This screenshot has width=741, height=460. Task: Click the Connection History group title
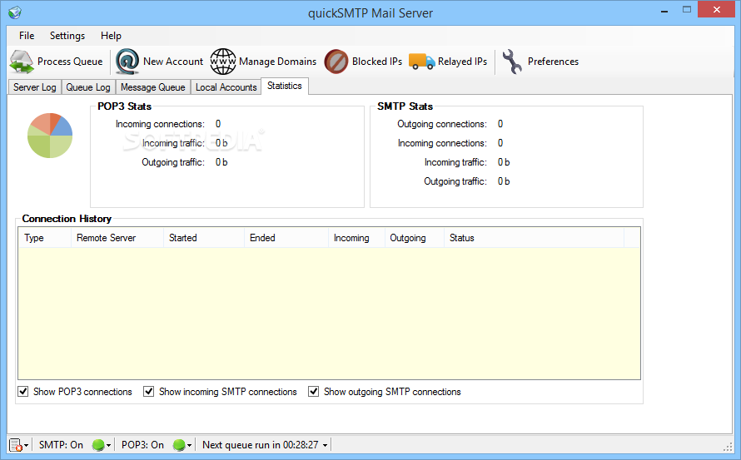(x=67, y=219)
